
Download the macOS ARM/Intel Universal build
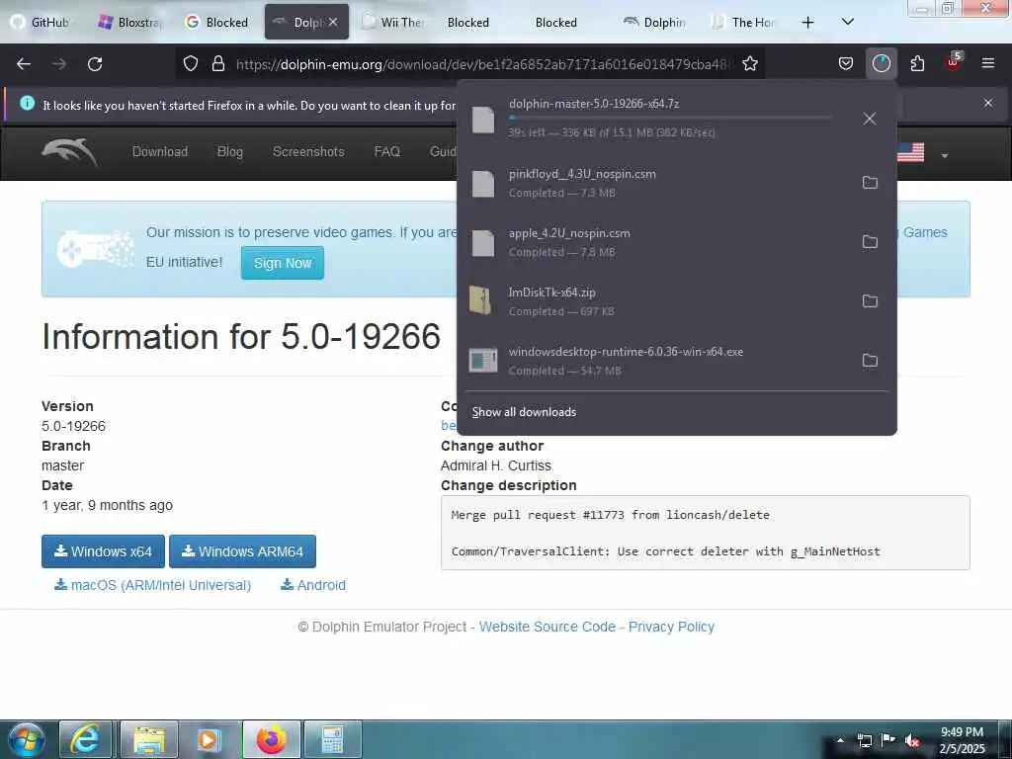[x=153, y=585]
